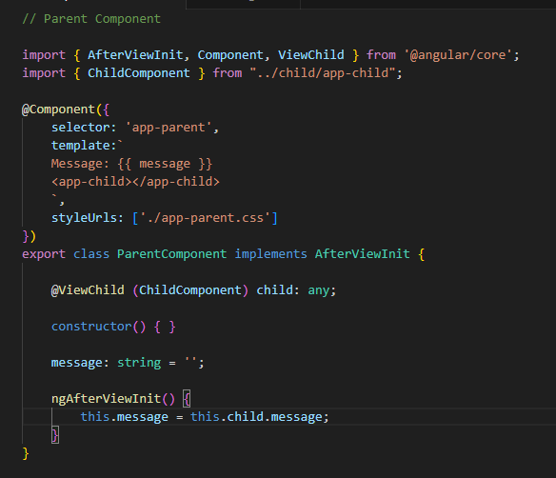Click the constructor keyword
Viewport: 556px width, 478px height.
tap(91, 327)
